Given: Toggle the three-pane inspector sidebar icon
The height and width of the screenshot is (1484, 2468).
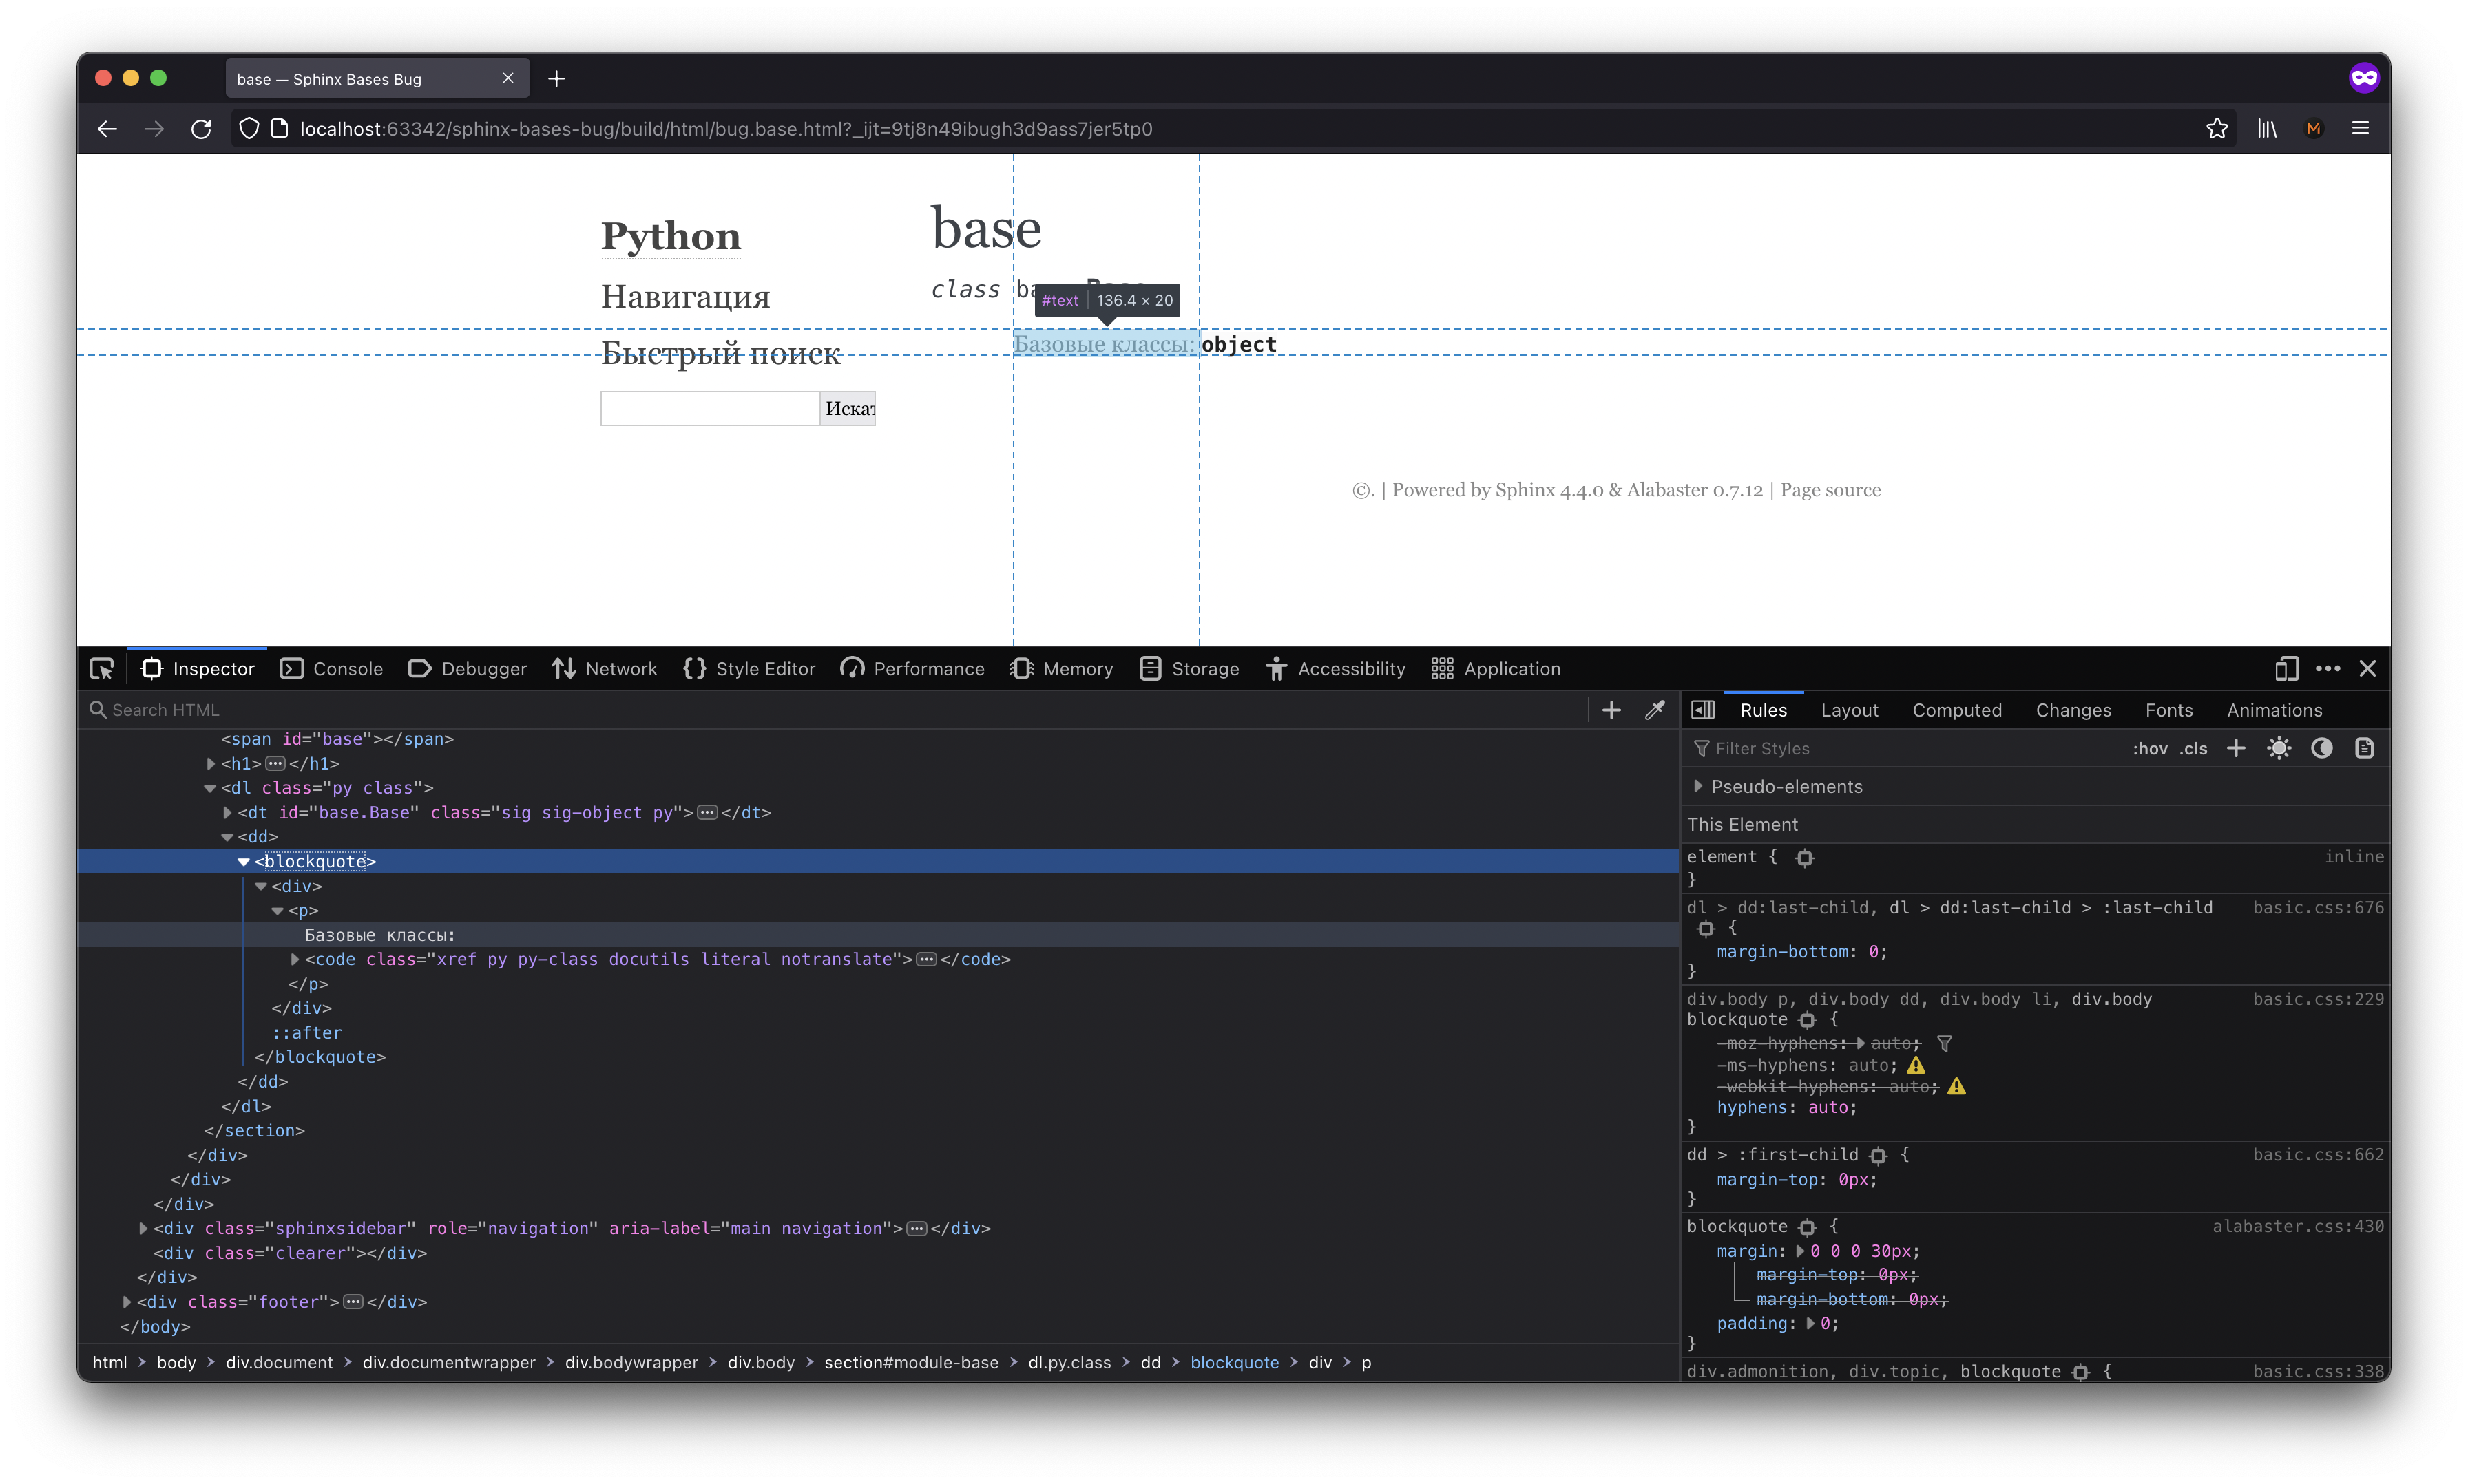Looking at the screenshot, I should 1702,710.
